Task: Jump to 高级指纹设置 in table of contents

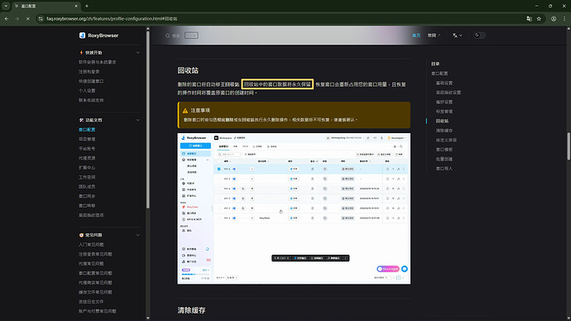Action: click(449, 93)
